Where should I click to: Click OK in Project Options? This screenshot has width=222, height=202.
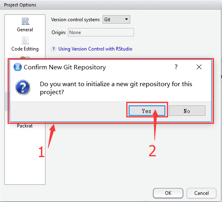tap(168, 193)
